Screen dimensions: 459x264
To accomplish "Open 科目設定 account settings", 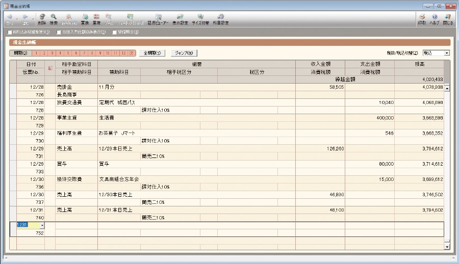I will 220,19.
